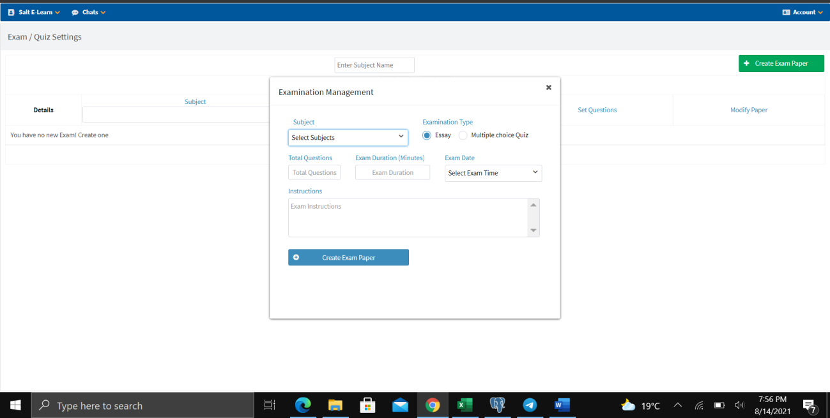Open Google Chrome from the taskbar
The width and height of the screenshot is (830, 418).
click(432, 405)
